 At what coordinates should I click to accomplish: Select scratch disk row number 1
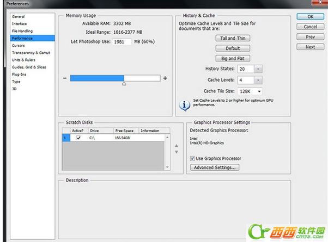(x=66, y=138)
